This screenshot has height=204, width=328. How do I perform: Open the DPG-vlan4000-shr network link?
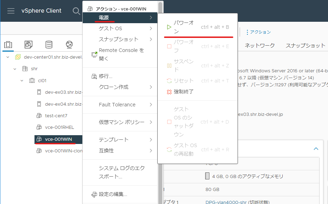tap(226, 202)
